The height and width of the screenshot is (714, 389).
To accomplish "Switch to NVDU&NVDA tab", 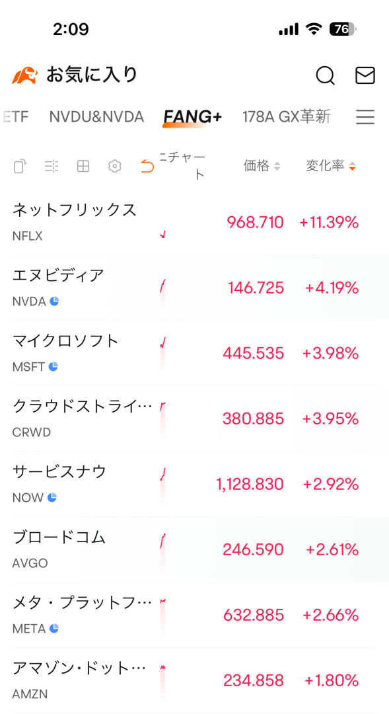I will pos(96,117).
